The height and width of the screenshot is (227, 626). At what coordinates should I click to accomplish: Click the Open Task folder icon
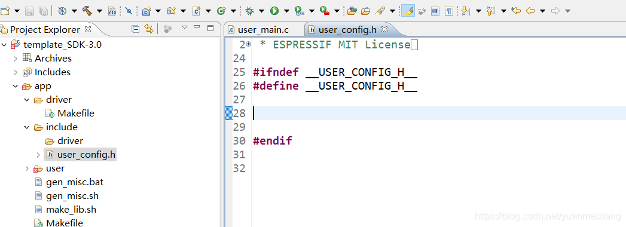click(x=365, y=11)
